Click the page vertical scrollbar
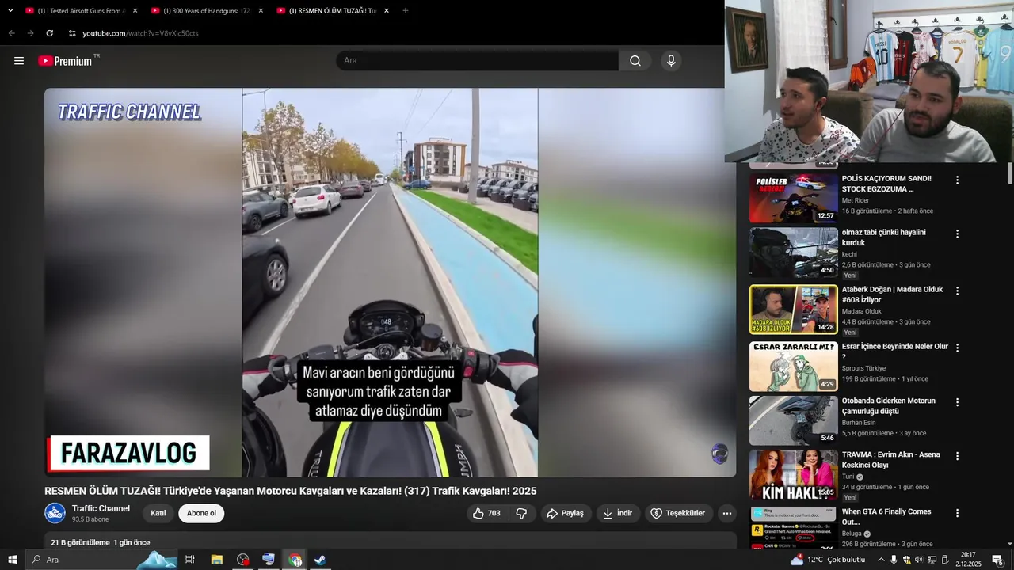 [1009, 173]
